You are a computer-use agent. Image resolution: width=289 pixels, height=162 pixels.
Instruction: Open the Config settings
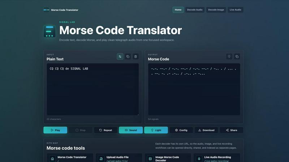pyautogui.click(x=181, y=130)
